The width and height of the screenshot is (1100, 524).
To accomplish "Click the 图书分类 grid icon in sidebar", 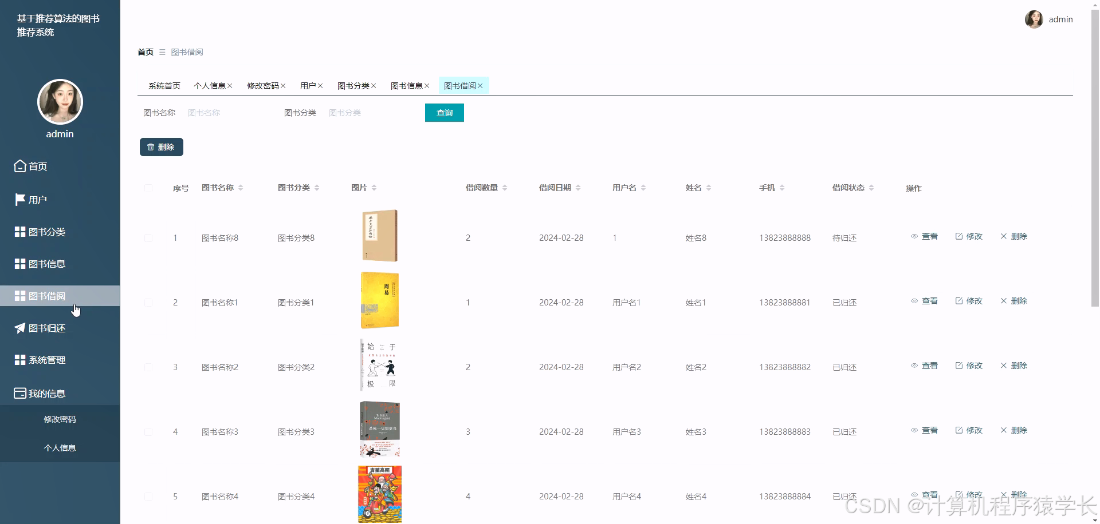I will 19,232.
